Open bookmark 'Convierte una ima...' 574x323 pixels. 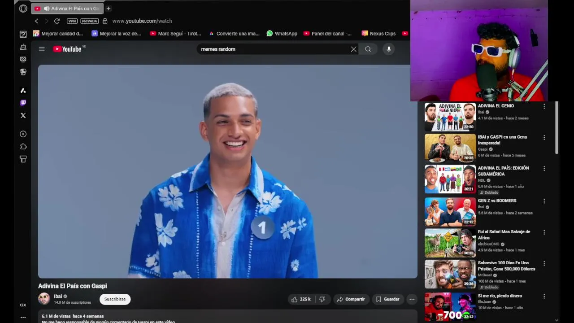coord(234,34)
